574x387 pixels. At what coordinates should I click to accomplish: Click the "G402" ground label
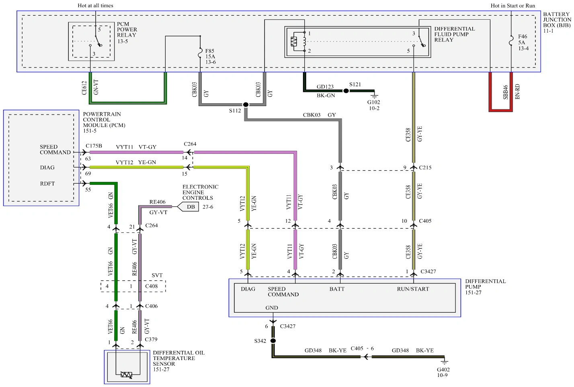tap(443, 370)
